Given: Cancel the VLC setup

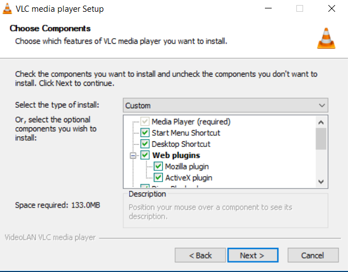Looking at the screenshot, I should 313,255.
